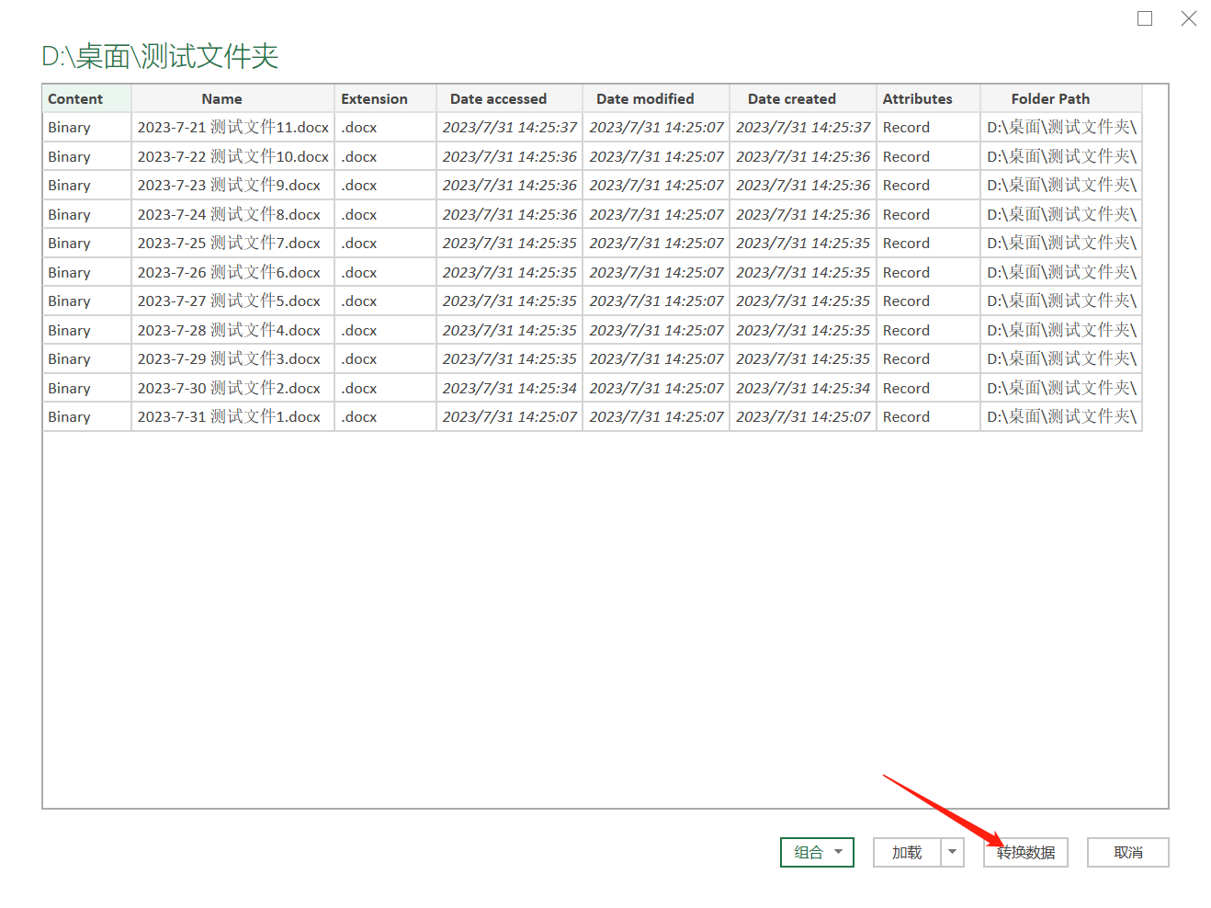The image size is (1211, 908).
Task: Close the dialog with the X icon
Action: tap(1189, 18)
